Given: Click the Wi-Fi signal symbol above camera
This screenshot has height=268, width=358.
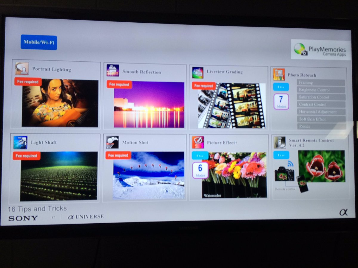Looking at the screenshot, I should [291, 164].
